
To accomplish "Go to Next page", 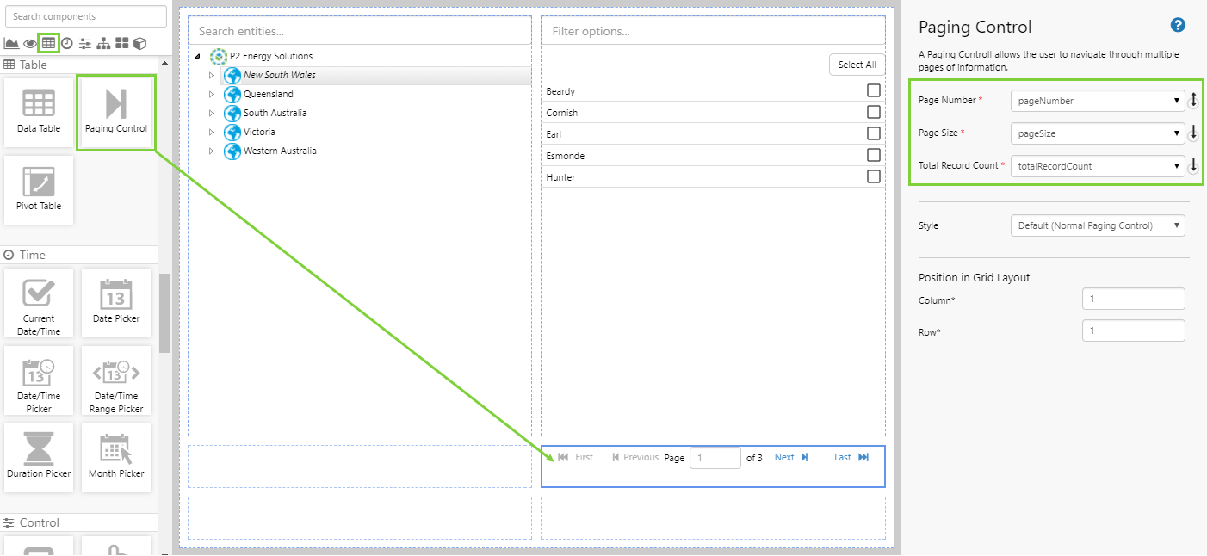I will [791, 458].
